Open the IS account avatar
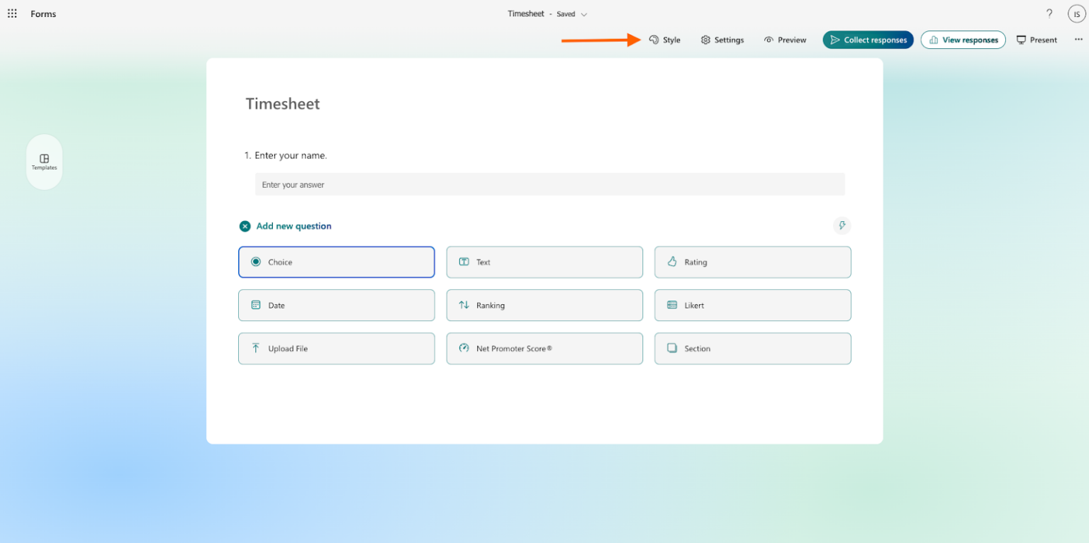Screen dimensions: 1089x543 point(1076,13)
